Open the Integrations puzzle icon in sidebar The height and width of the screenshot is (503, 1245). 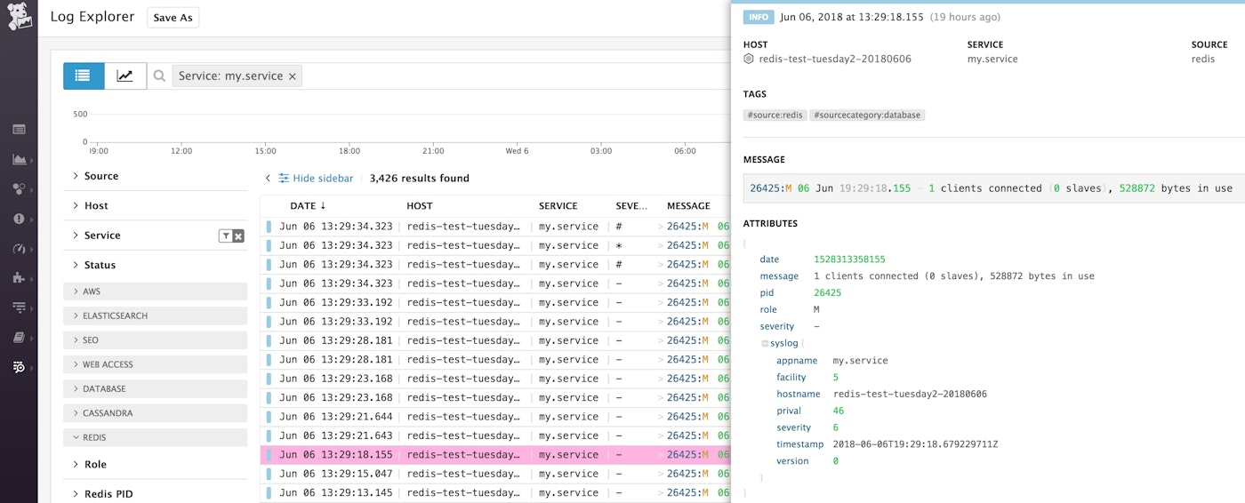(19, 278)
